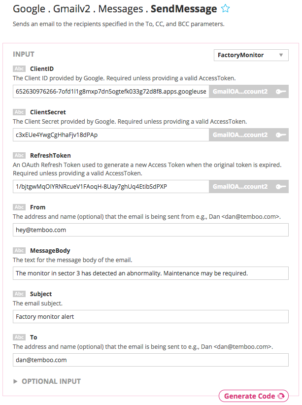
Task: Click the Abc type badge next to MessageBody
Action: point(19,250)
